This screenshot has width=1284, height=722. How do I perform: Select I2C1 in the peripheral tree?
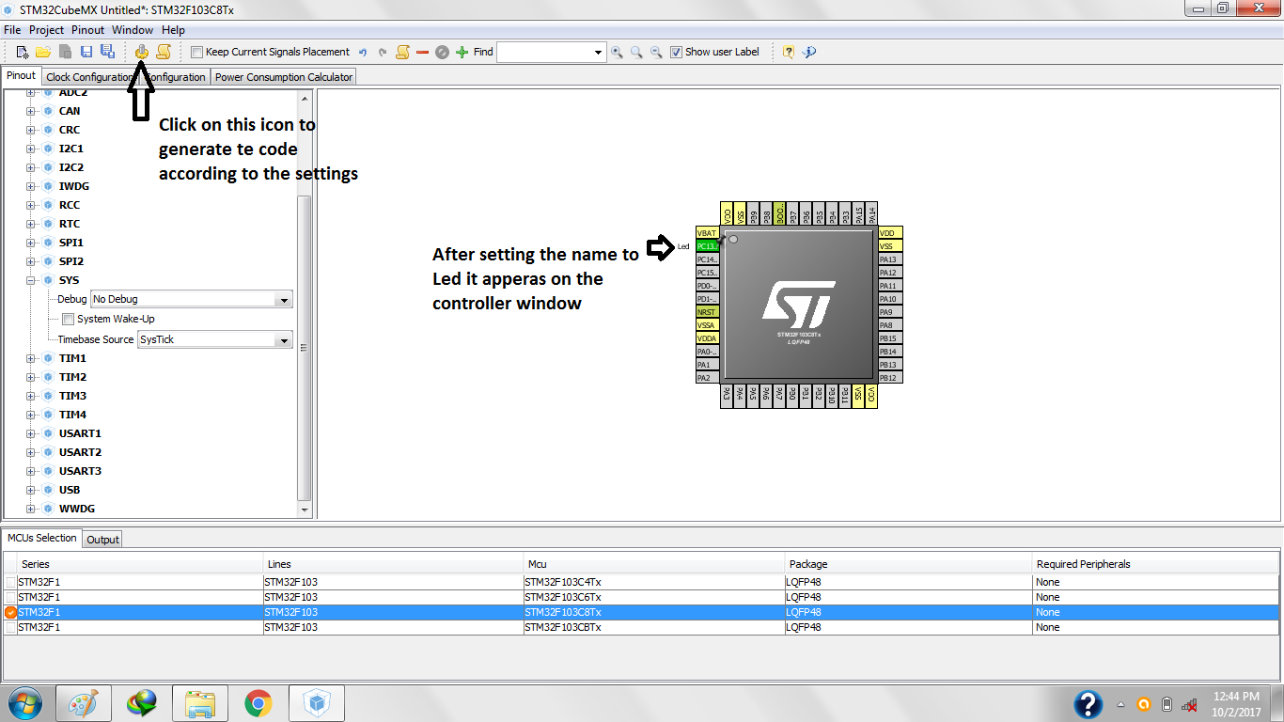(71, 149)
